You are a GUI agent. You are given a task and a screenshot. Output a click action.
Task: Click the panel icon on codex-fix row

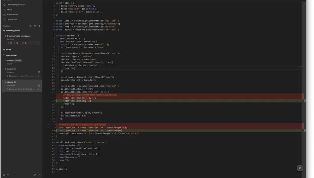click(39, 72)
